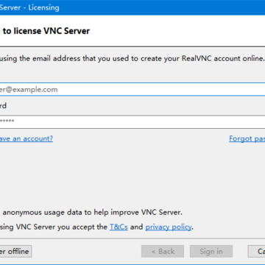Screen dimensions: 265x265
Task: Click the Cancel button at bottom right
Action: click(x=257, y=252)
